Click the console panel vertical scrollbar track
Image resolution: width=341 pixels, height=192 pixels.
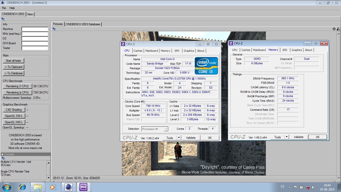[48, 170]
